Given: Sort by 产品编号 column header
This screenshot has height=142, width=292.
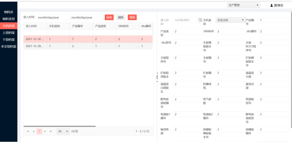Looking at the screenshot, I should click(81, 26).
